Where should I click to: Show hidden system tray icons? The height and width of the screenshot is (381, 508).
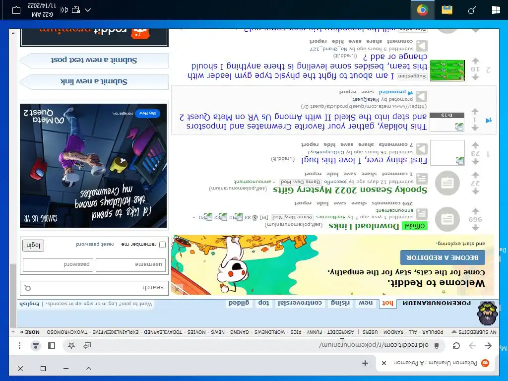pyautogui.click(x=88, y=10)
